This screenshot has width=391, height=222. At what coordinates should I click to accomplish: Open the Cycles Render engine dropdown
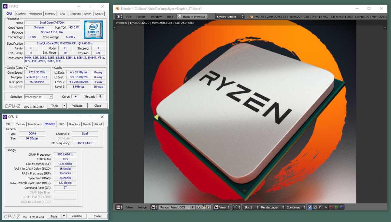tap(230, 17)
